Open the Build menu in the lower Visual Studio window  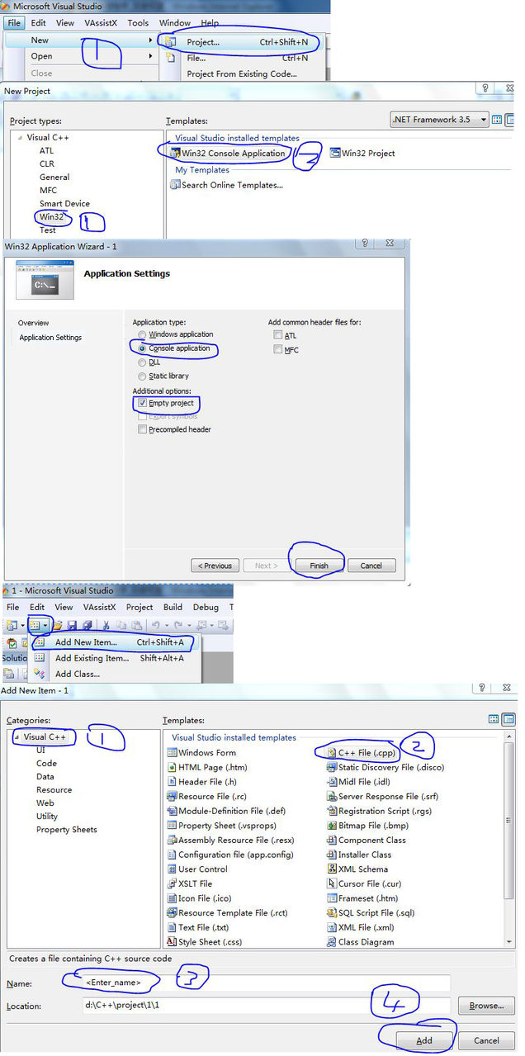tap(173, 607)
